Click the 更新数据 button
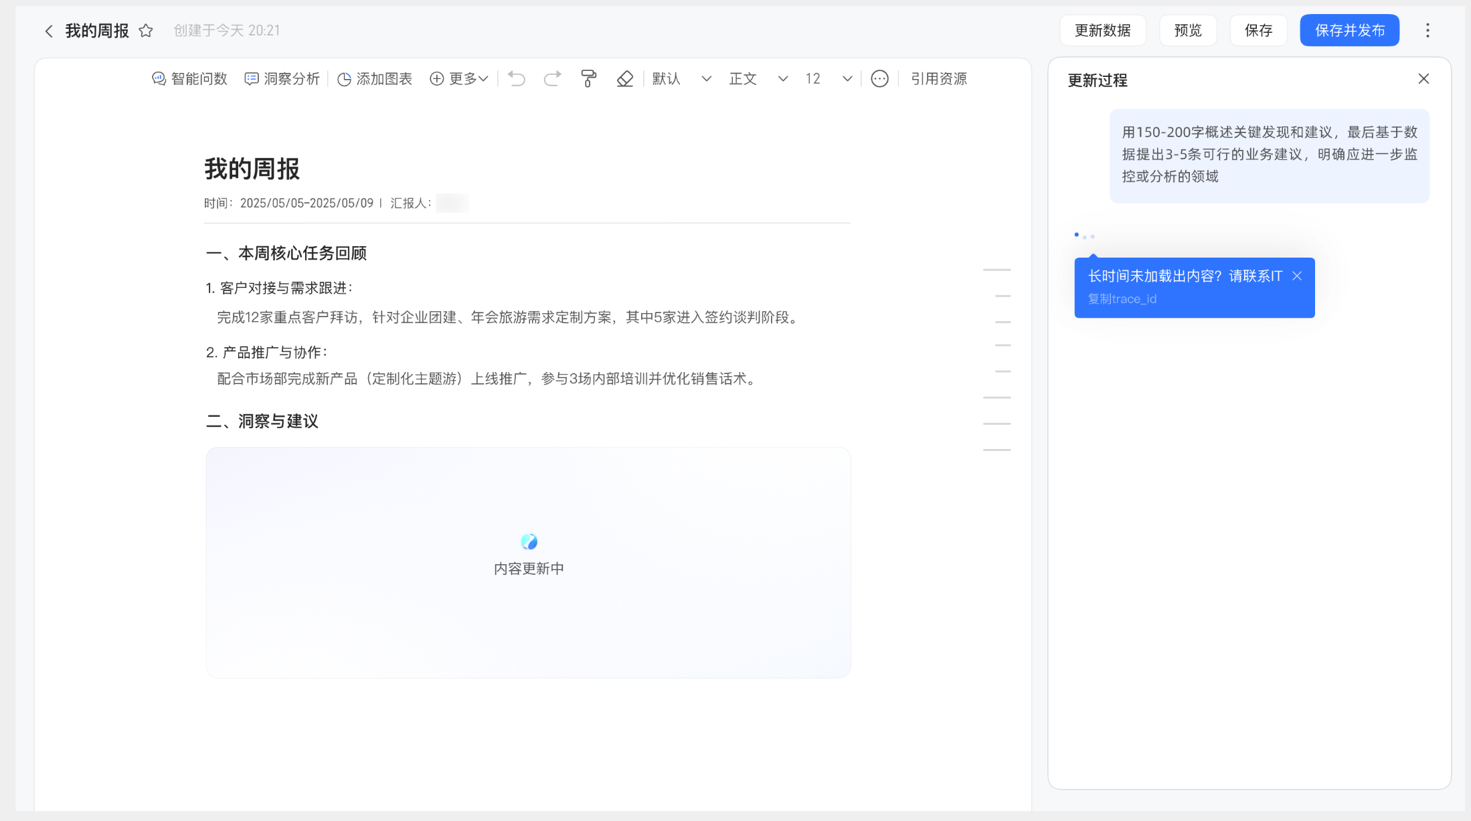 [1103, 30]
